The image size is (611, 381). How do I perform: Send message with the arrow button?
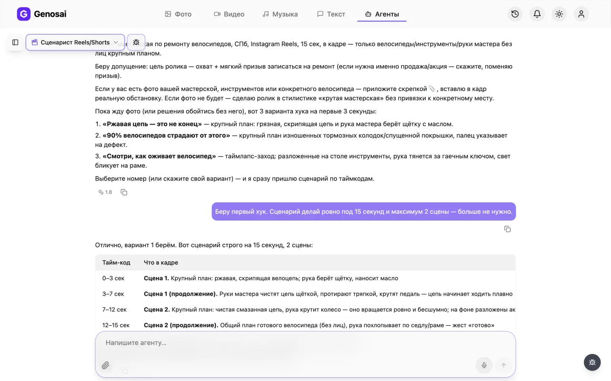[503, 365]
